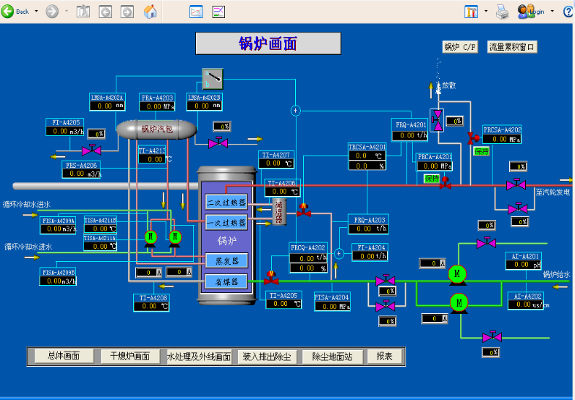The image size is (575, 400).
Task: Open the 流量累积窗口 button
Action: pyautogui.click(x=513, y=47)
